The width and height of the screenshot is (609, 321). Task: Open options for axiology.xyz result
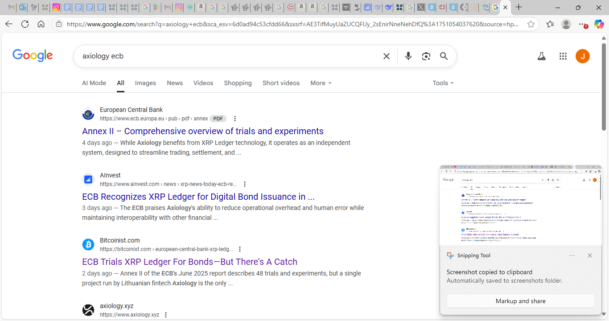tap(166, 315)
